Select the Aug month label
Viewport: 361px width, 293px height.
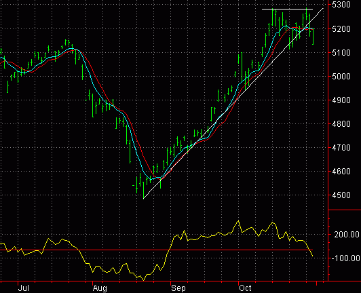100,288
